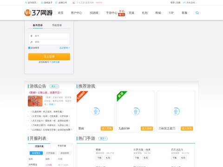Click 进入游戏 on 九曲封神 card
Viewport: 223px width, 167px height.
pos(147,128)
